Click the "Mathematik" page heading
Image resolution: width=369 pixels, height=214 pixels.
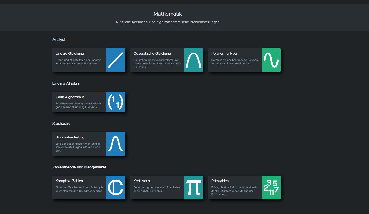pos(168,14)
